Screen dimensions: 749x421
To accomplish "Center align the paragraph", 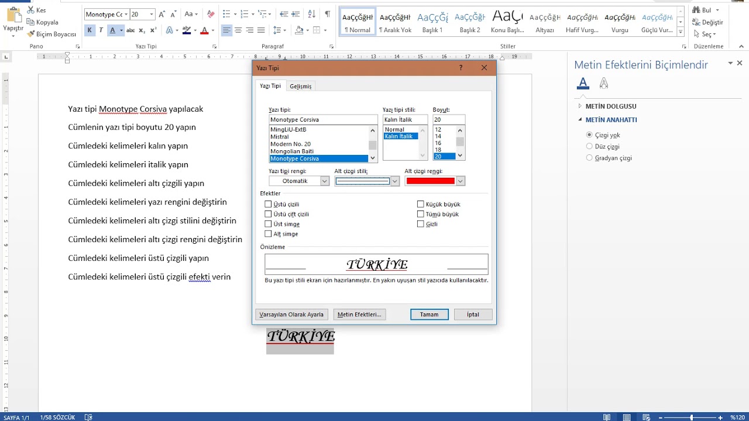I will coord(238,30).
